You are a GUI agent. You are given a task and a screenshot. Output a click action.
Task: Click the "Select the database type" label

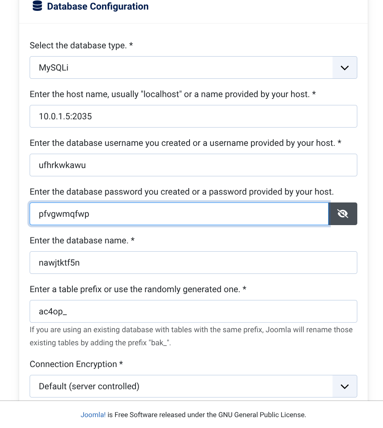coord(81,45)
